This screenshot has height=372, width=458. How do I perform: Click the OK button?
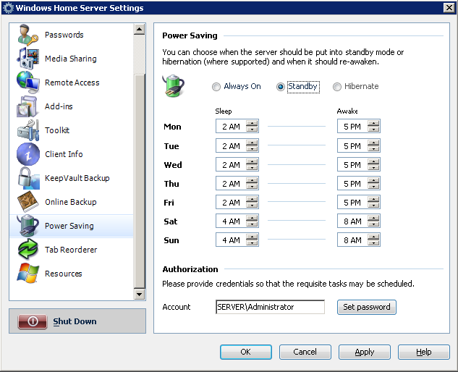pos(246,352)
